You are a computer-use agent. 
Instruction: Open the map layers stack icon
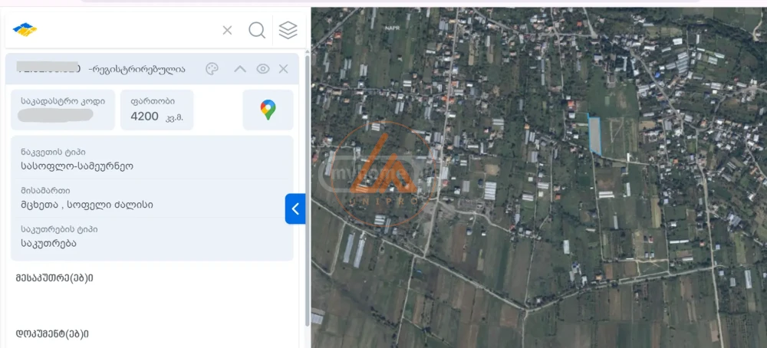click(288, 30)
